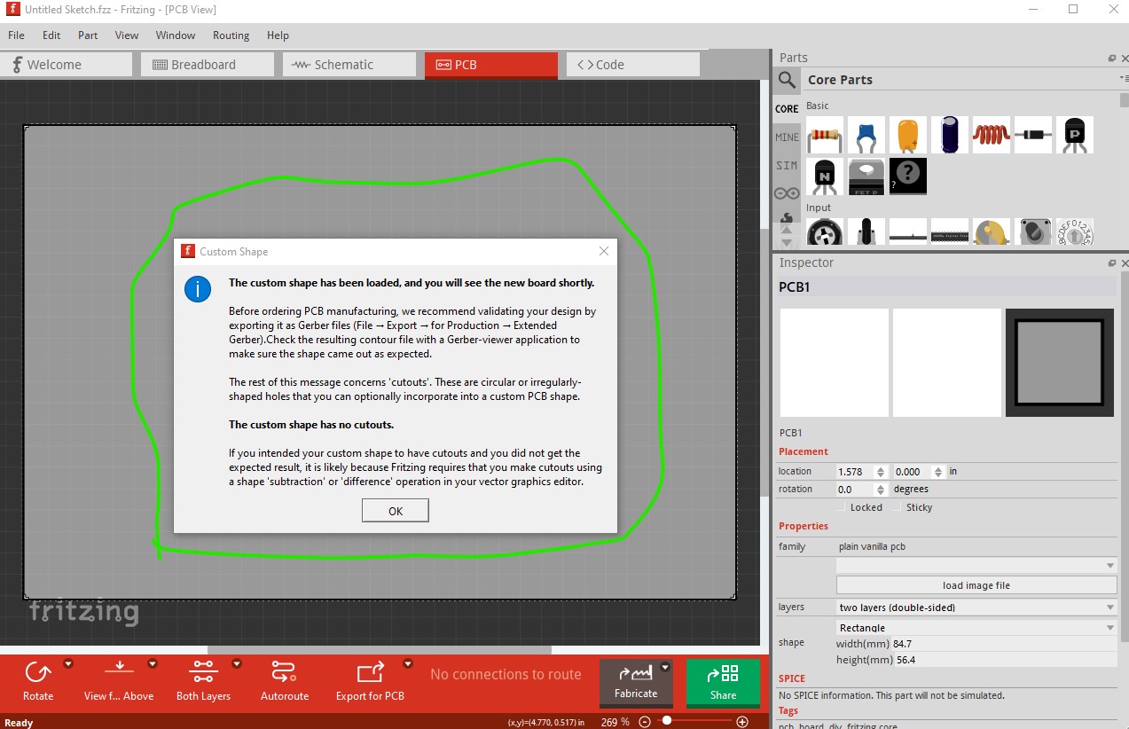Open the Edit menu
Image resolution: width=1129 pixels, height=729 pixels.
(51, 35)
